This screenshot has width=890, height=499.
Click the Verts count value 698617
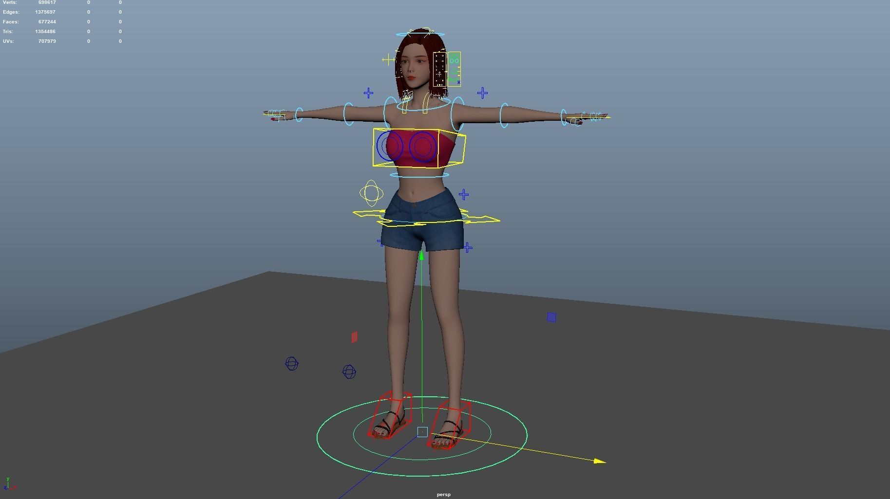(47, 2)
